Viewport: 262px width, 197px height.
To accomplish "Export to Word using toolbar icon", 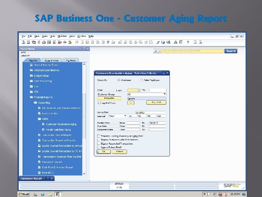I will [54, 42].
